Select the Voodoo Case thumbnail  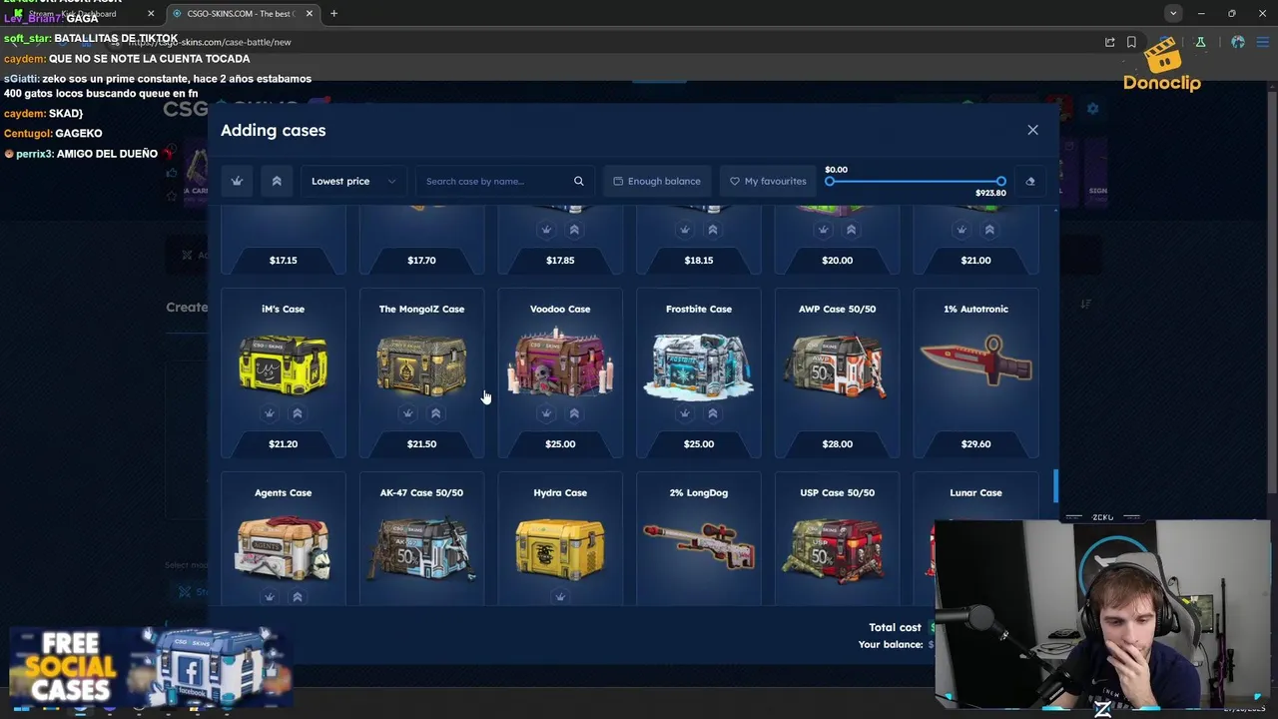[x=560, y=361]
